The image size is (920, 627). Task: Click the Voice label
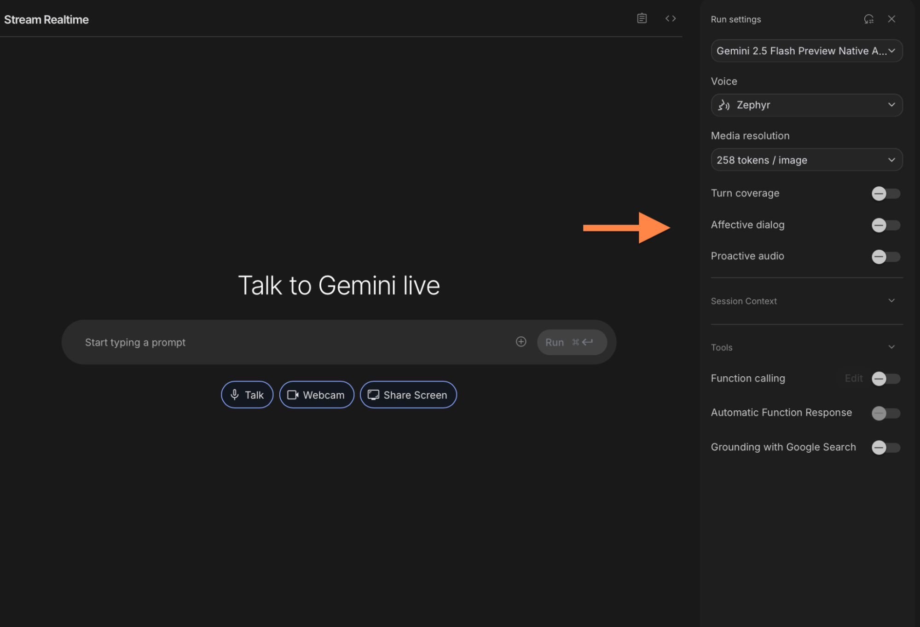pyautogui.click(x=724, y=81)
